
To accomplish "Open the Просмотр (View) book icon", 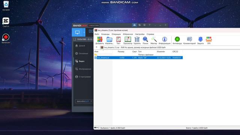I will [127, 39].
